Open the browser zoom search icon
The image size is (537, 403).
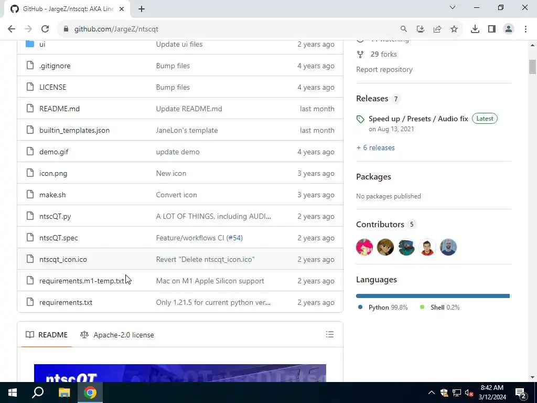[404, 29]
